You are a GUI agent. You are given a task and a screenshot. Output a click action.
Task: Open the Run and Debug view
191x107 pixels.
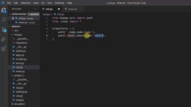[4, 39]
